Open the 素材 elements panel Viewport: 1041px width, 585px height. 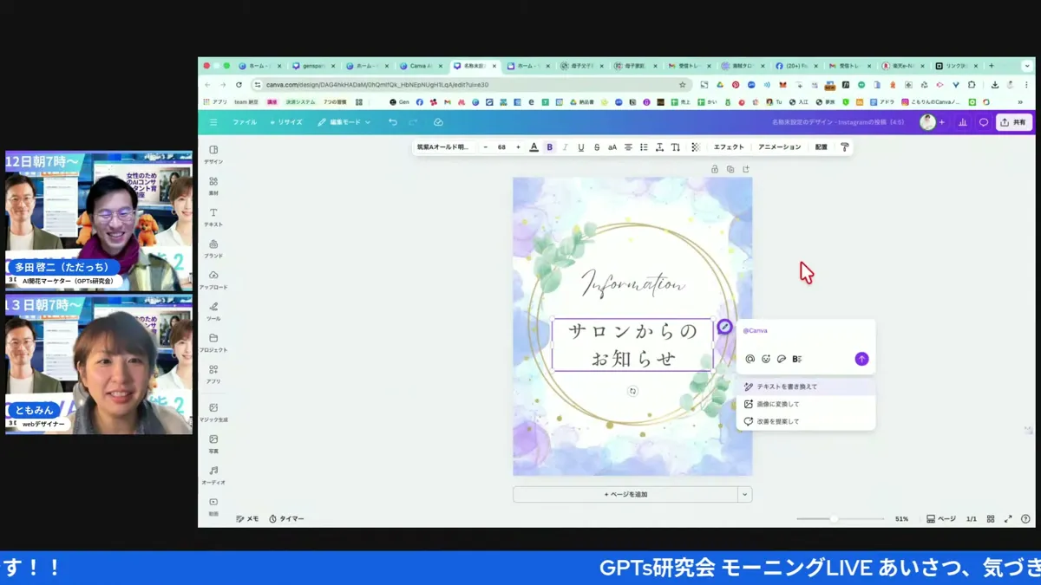pos(213,185)
